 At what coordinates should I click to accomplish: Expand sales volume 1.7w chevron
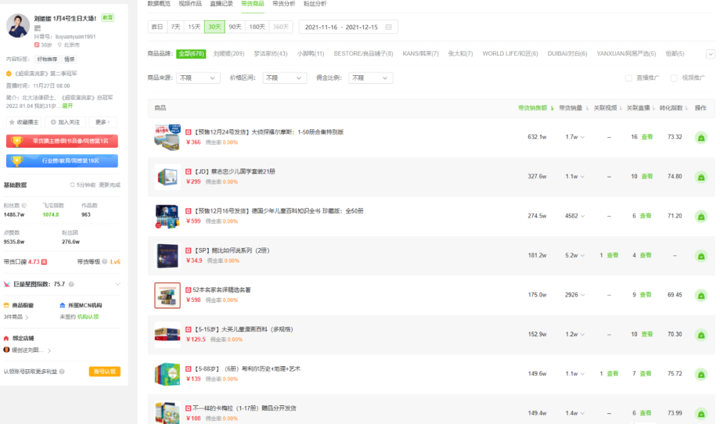point(582,137)
